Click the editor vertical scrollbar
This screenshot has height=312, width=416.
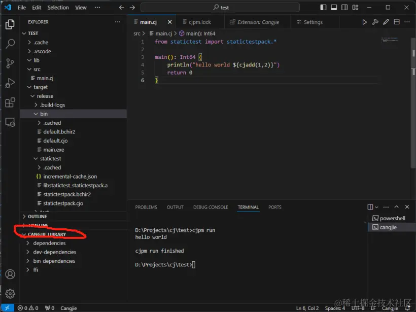click(x=413, y=102)
